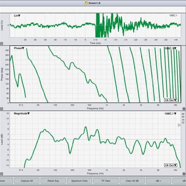Viewport: 186px width, 186px height.
Task: Open phase graph settings gear icon
Action: [184, 109]
